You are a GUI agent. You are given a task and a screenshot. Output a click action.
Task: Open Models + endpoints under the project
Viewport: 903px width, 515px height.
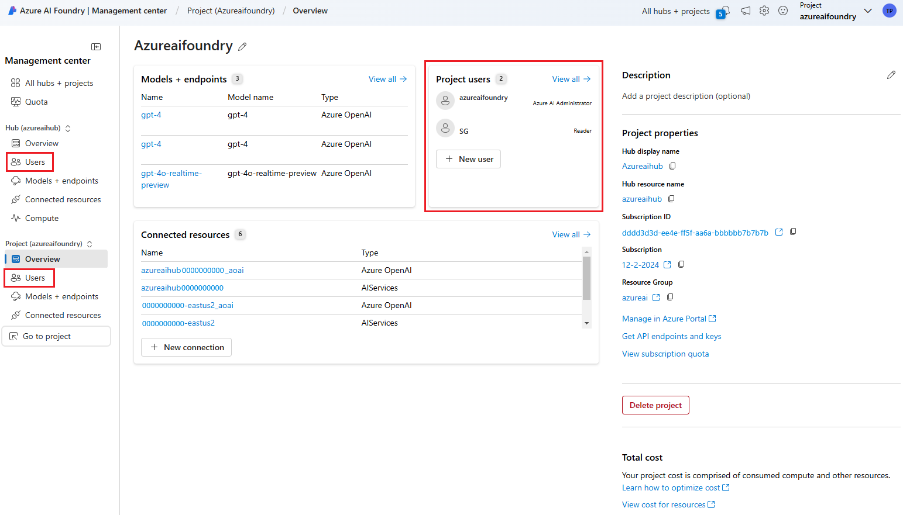pyautogui.click(x=55, y=296)
